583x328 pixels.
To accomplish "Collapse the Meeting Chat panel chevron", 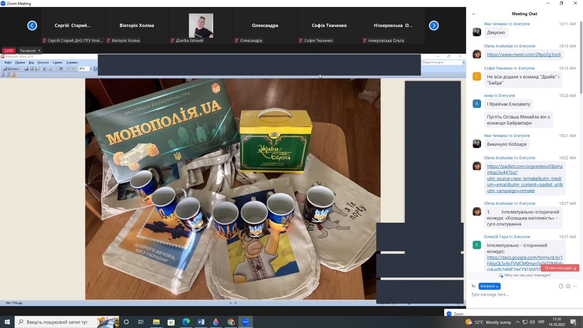I will click(473, 14).
